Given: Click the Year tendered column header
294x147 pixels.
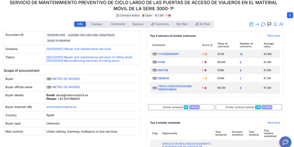Looking at the screenshot, I should 221,133.
